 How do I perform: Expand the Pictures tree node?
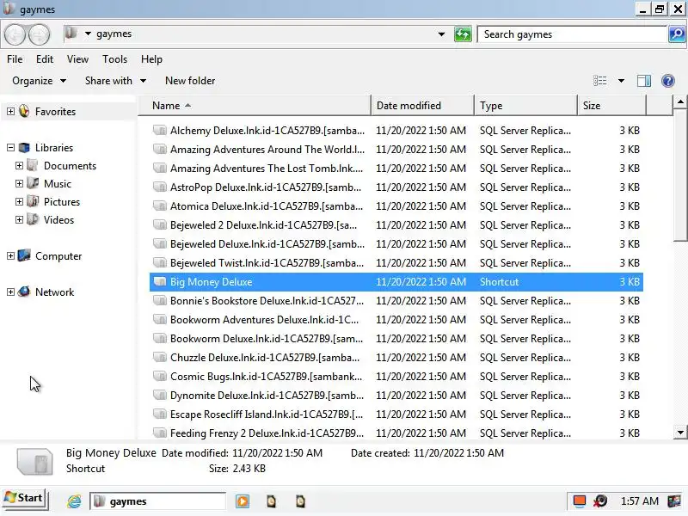pyautogui.click(x=19, y=202)
